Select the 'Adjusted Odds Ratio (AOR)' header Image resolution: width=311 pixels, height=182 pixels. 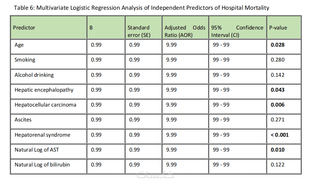click(x=185, y=31)
